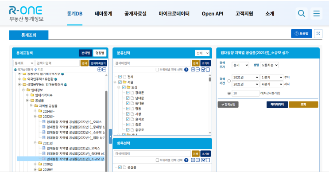This screenshot has height=172, width=329.
Task: Toggle the 공실률 checkbox in 항목선택
Action: [120, 168]
